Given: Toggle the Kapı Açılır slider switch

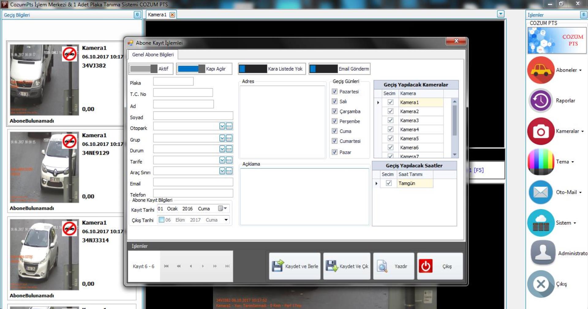Looking at the screenshot, I should (191, 69).
